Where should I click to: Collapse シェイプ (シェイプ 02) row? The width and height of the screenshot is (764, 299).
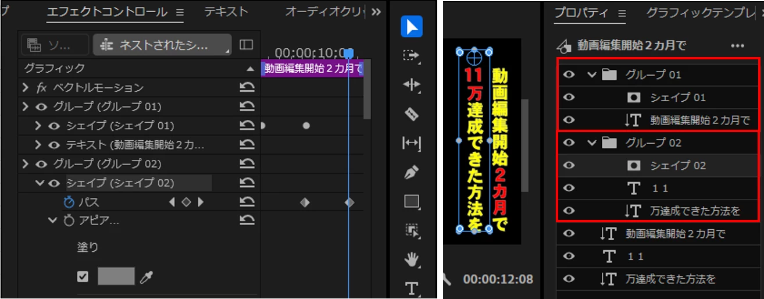(x=40, y=183)
